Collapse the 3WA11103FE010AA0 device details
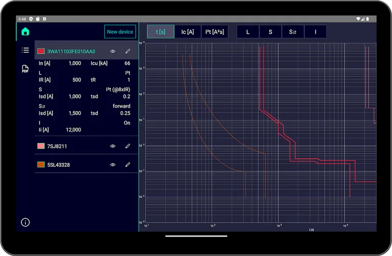The image size is (392, 256). tap(71, 51)
